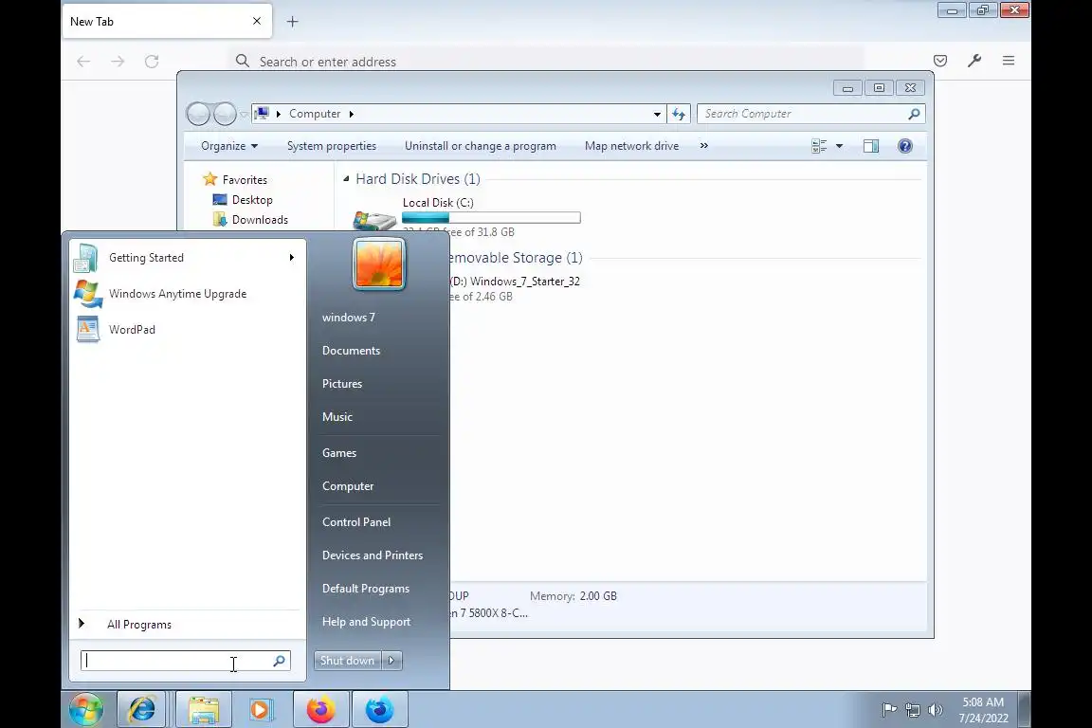Click Uninstall or change a program

(481, 146)
